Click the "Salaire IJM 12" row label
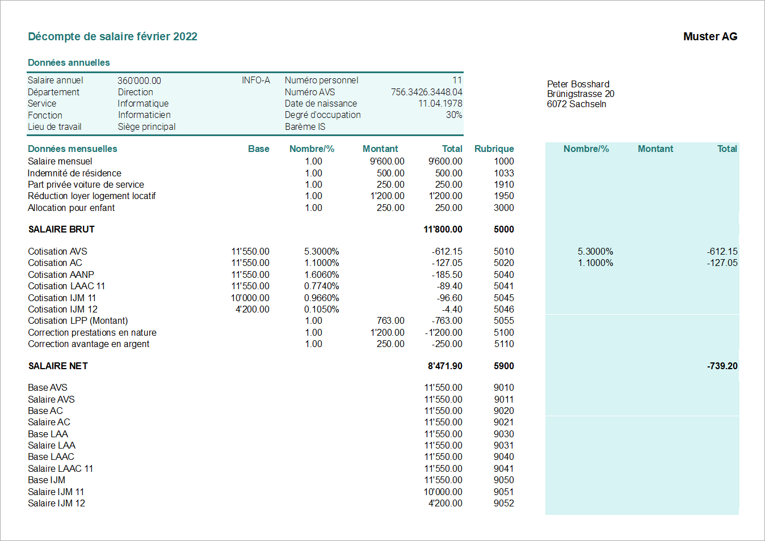Image resolution: width=765 pixels, height=541 pixels. [56, 504]
